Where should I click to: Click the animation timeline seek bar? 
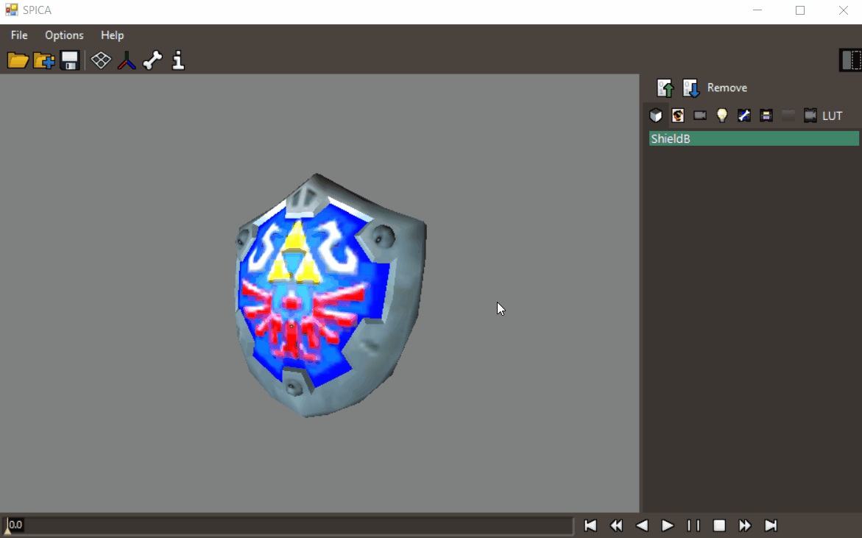(x=288, y=525)
